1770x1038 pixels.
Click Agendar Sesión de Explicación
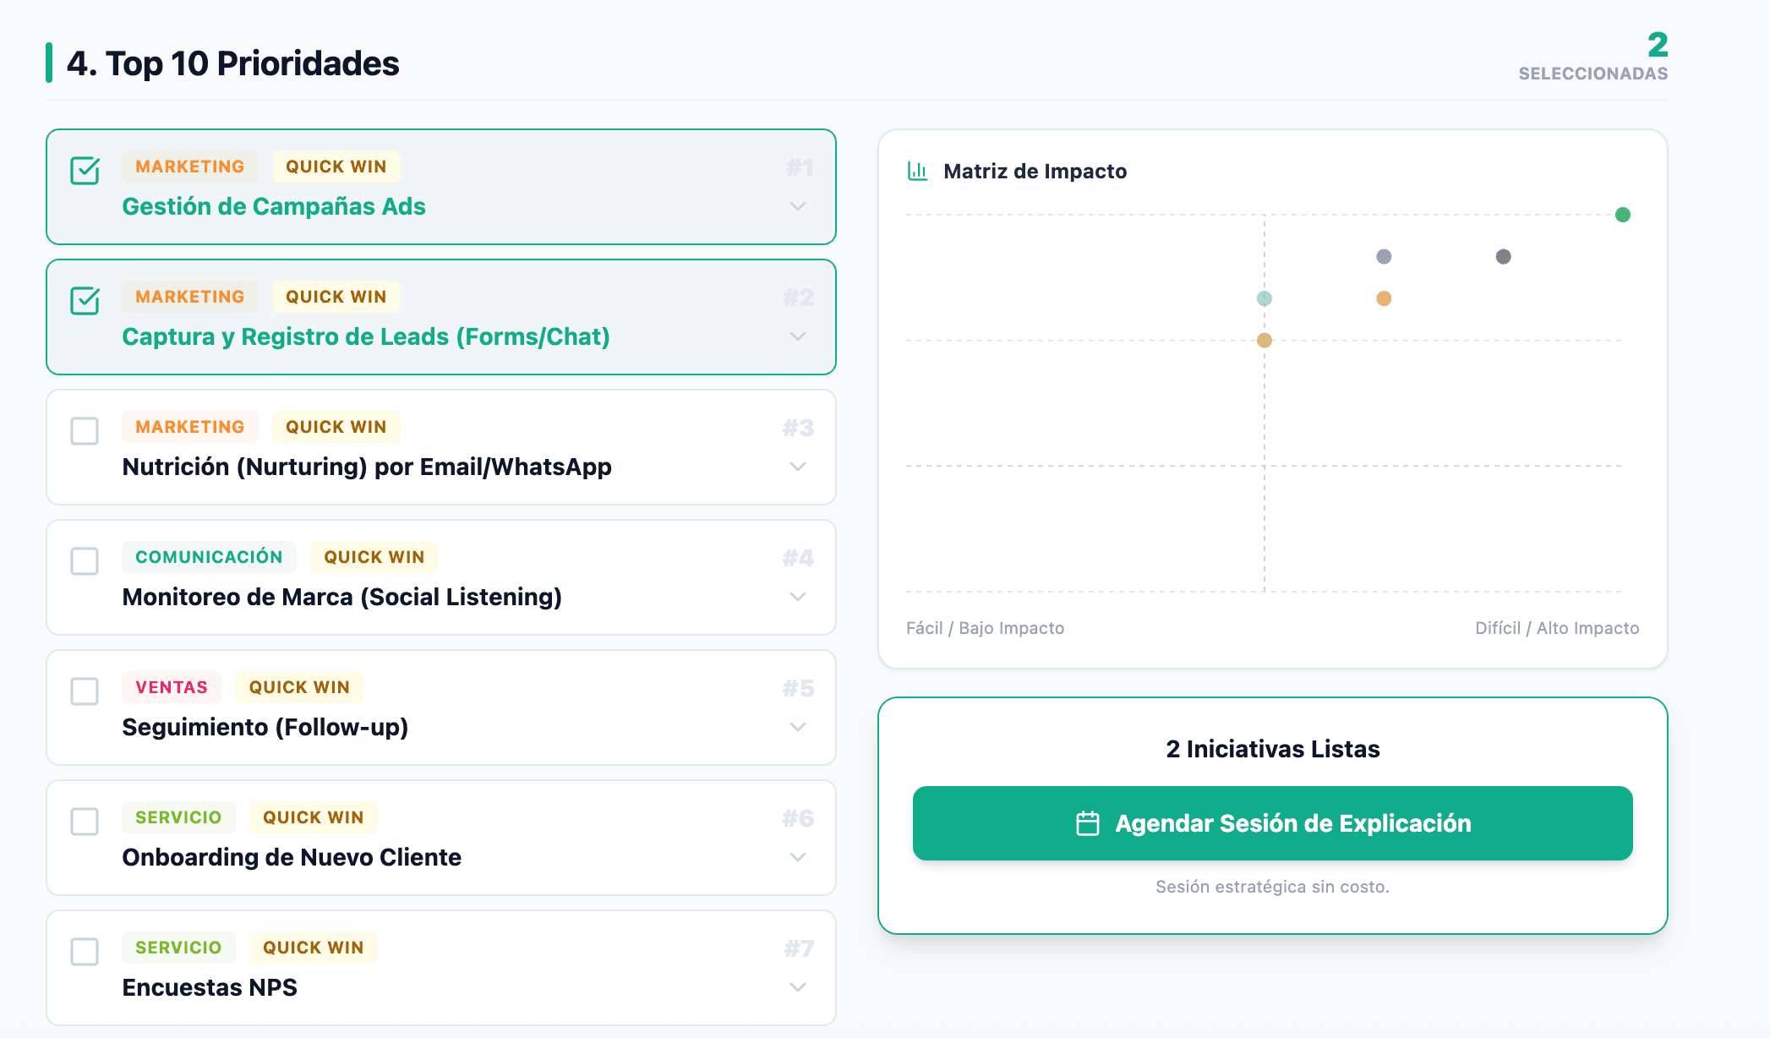coord(1272,822)
